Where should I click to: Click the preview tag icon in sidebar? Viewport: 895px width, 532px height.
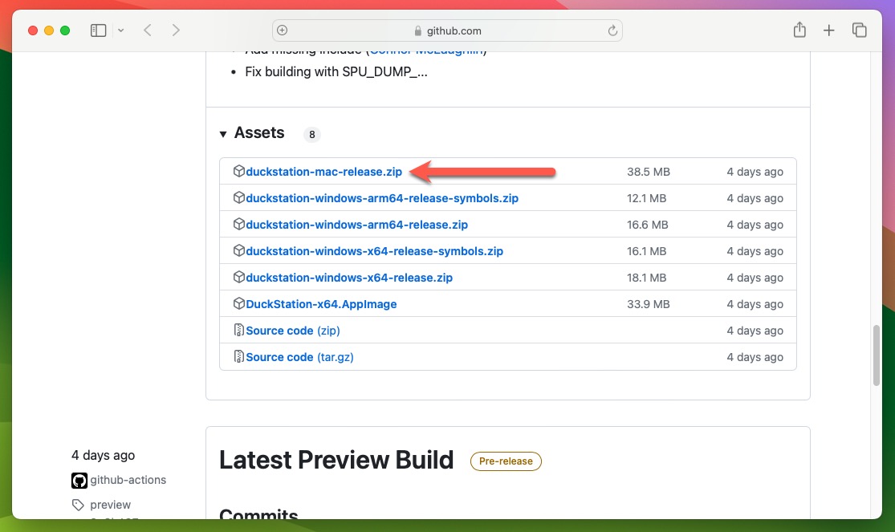pyautogui.click(x=78, y=505)
